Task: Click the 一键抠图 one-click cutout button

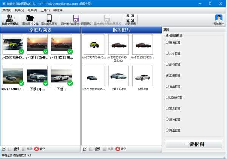Action: (x=194, y=144)
